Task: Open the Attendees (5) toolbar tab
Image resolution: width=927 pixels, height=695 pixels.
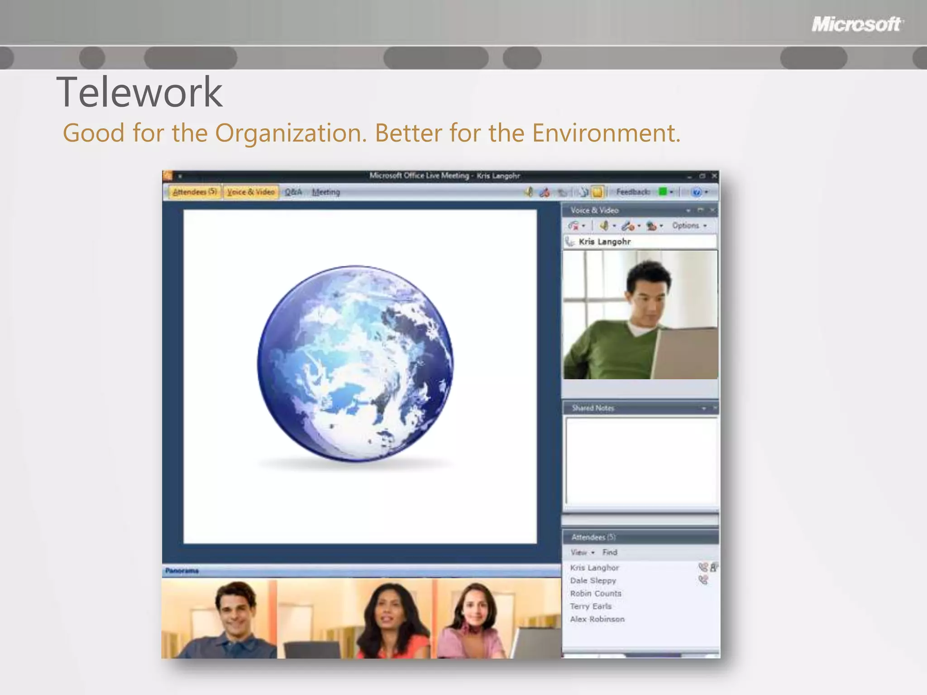Action: coord(195,192)
